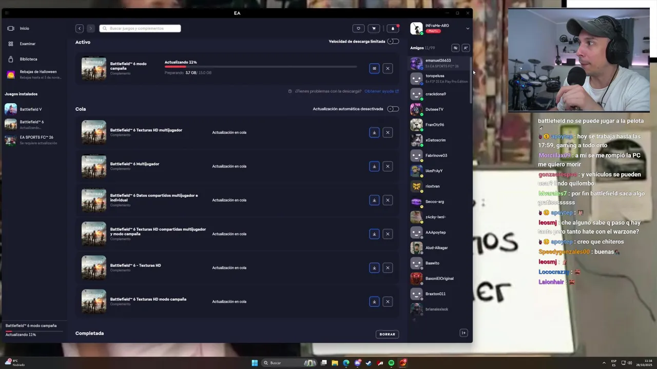Remove Battlefield 6 Multijugador from queue
Viewport: 657px width, 369px height.
coord(388,166)
